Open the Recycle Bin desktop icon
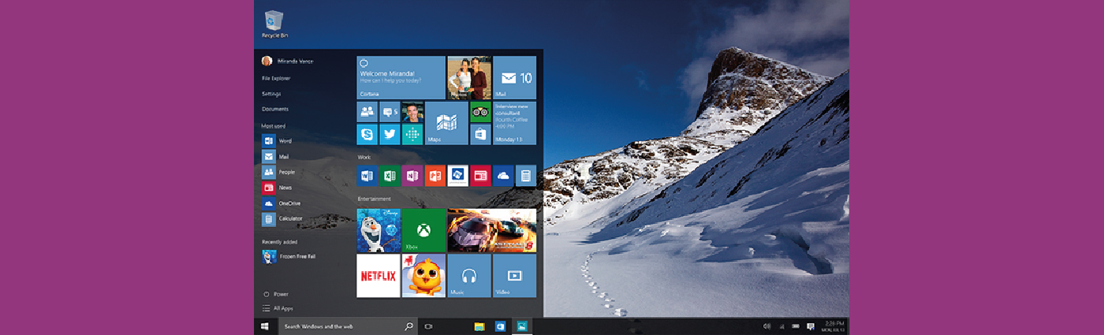The image size is (1104, 335). pos(274,24)
